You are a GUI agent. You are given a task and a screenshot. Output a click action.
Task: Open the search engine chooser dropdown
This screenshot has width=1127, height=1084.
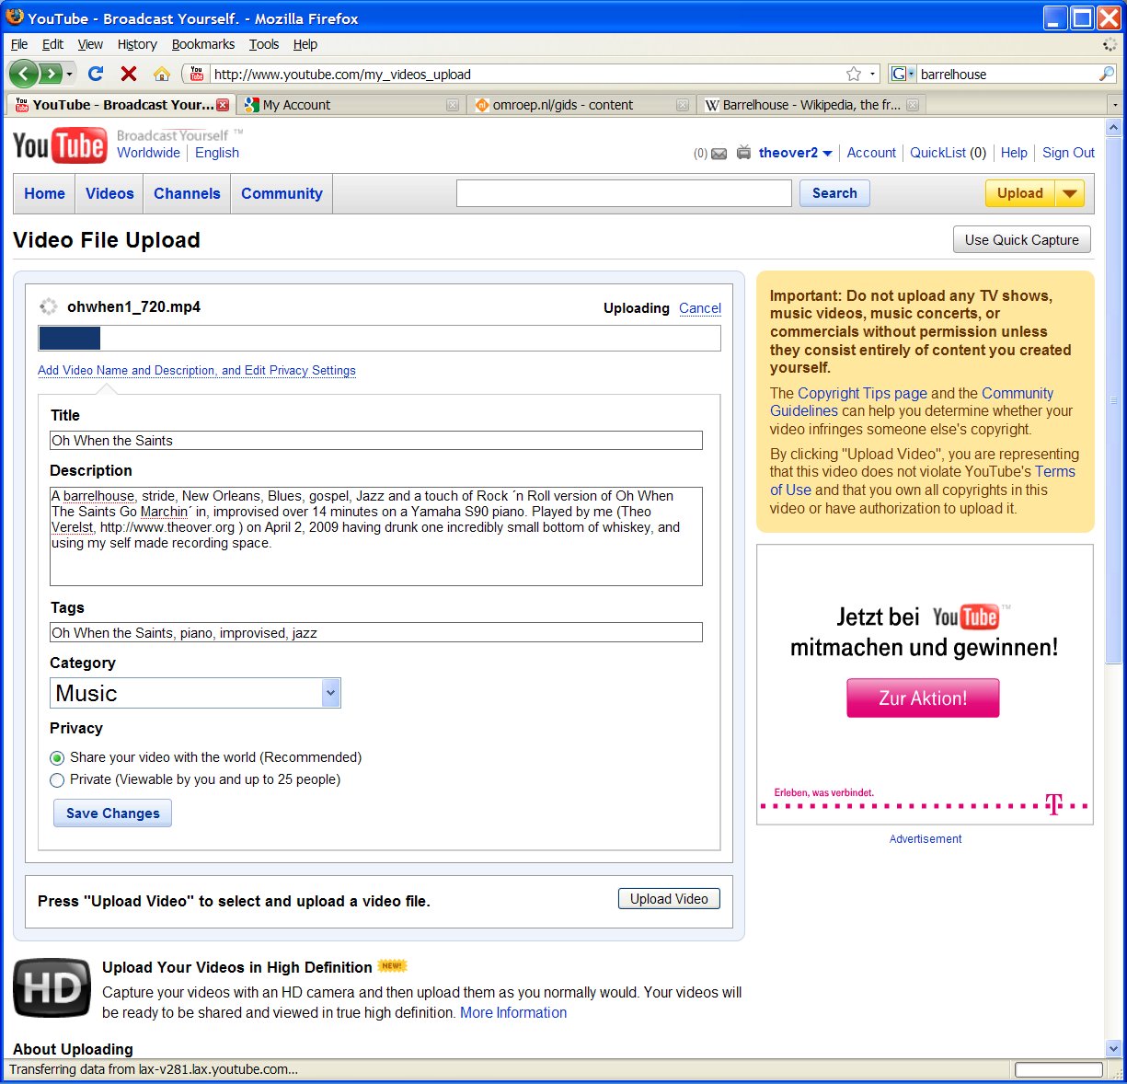point(903,74)
